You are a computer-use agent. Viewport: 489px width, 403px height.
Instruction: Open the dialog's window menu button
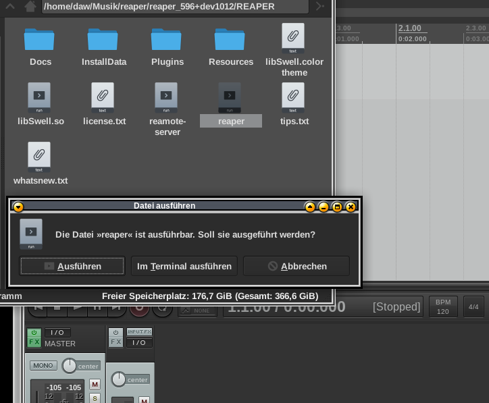[18, 207]
